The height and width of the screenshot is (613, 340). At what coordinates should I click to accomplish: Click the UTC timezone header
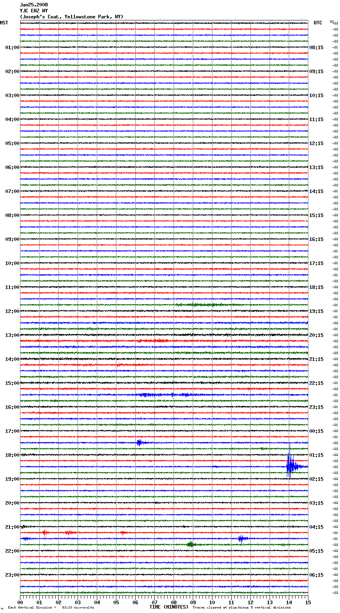tap(318, 23)
